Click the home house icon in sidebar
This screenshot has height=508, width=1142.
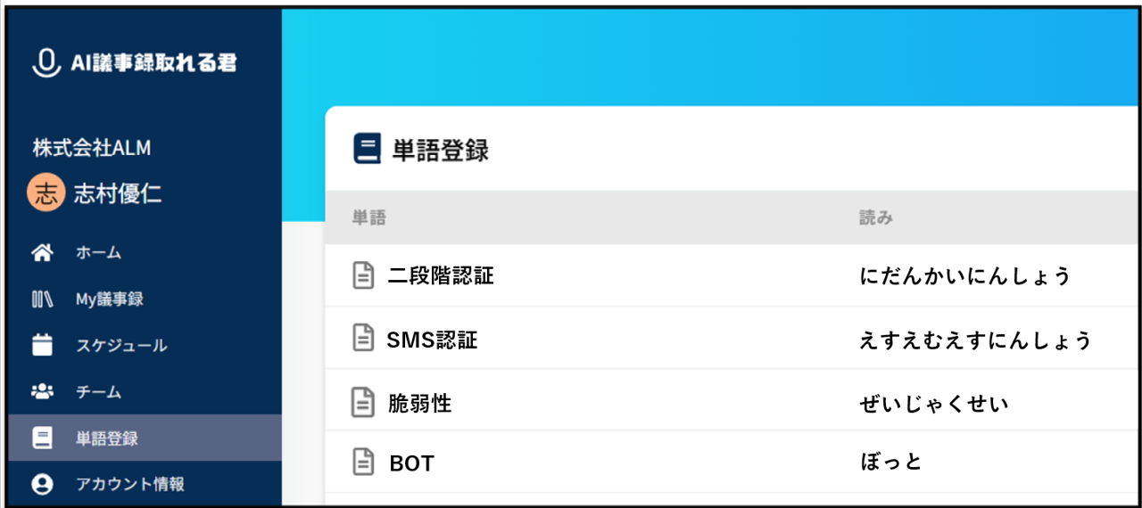[x=42, y=253]
